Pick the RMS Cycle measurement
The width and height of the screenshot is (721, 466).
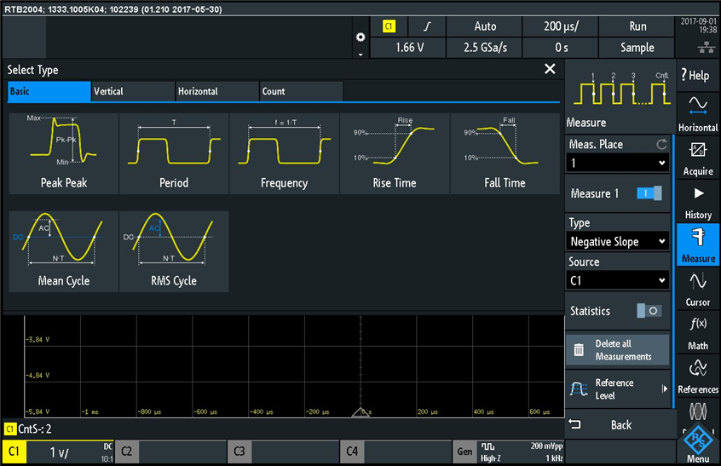(174, 251)
